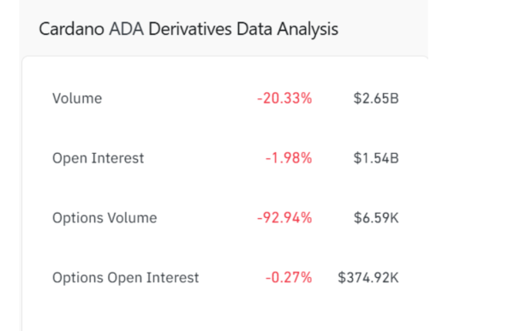This screenshot has height=331, width=514.
Task: Click the -1.98% open interest change
Action: pos(289,158)
